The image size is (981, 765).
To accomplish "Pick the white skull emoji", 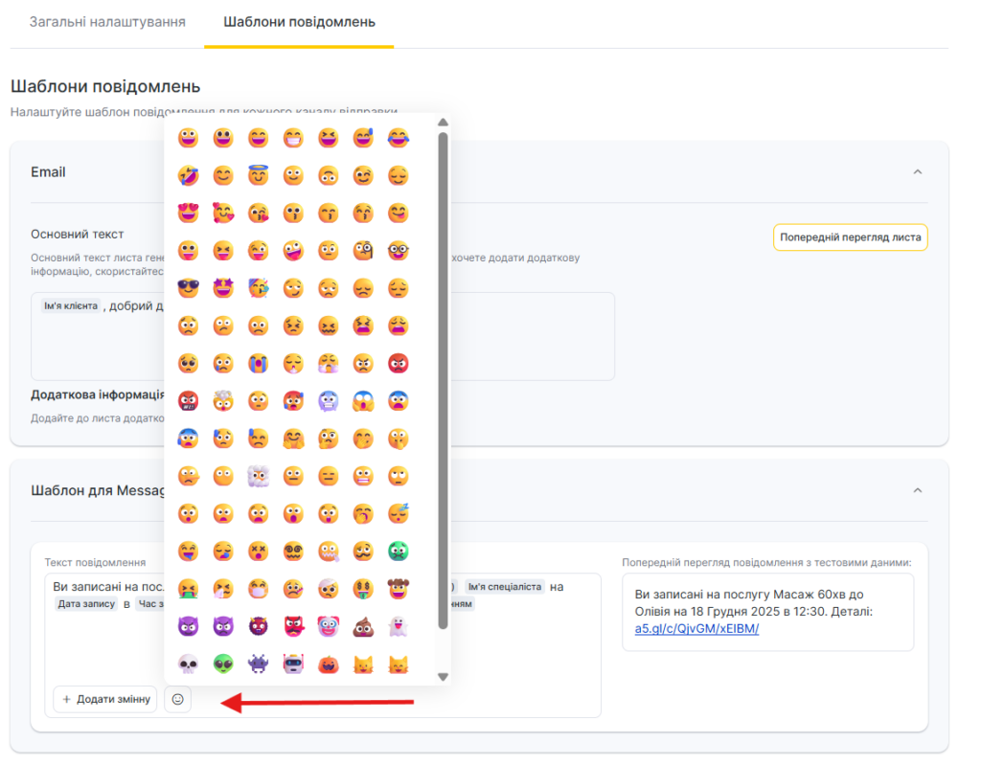I will [188, 663].
